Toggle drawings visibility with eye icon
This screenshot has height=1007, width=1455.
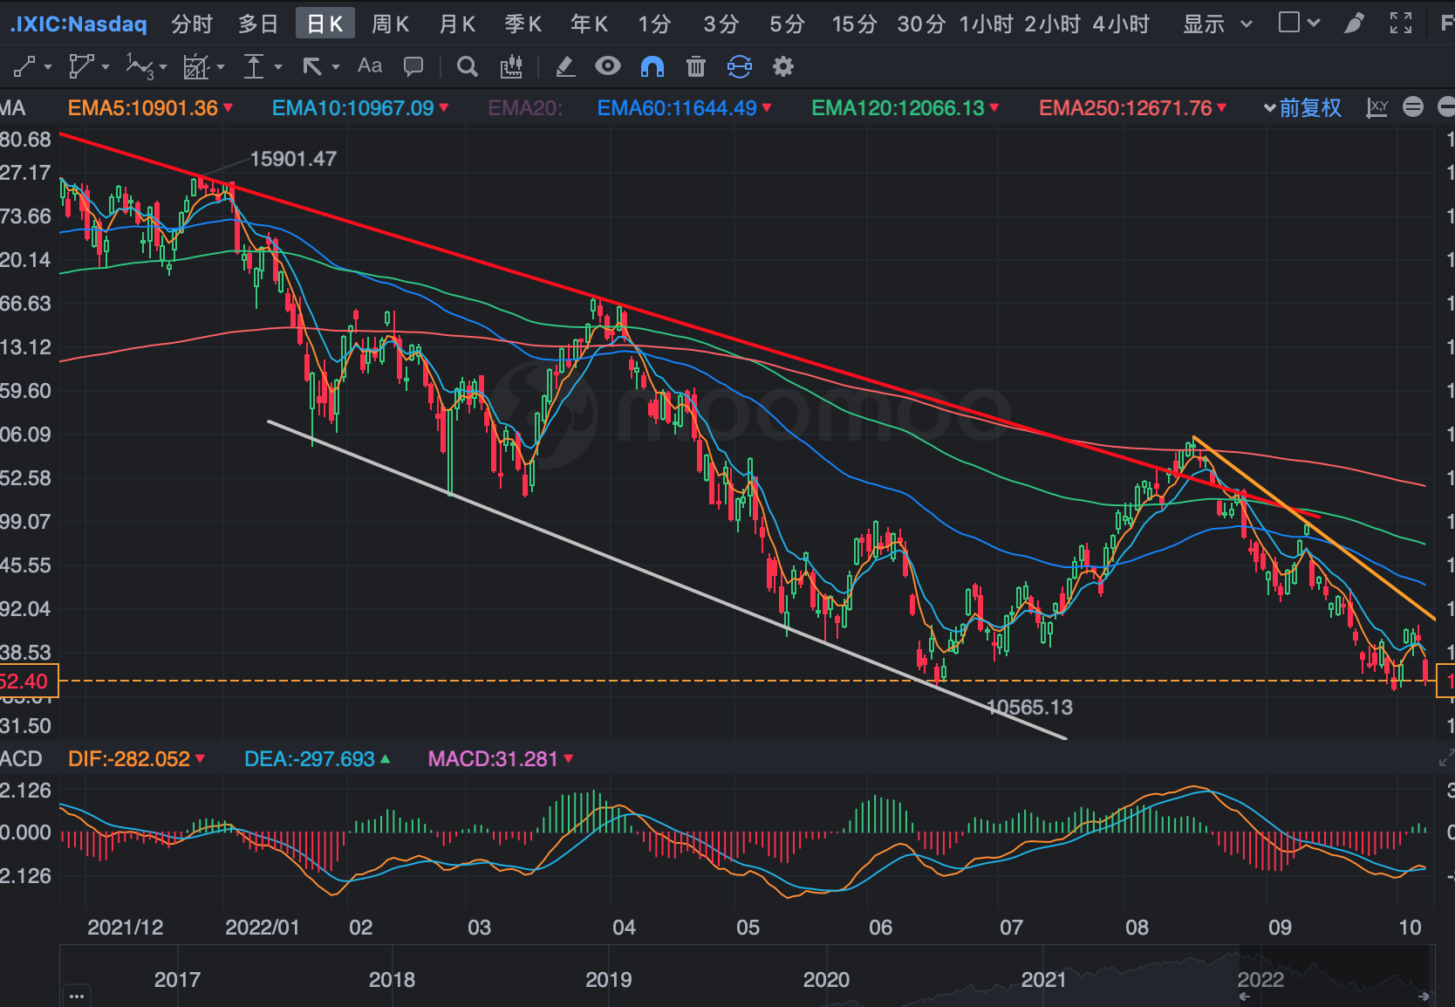click(608, 65)
